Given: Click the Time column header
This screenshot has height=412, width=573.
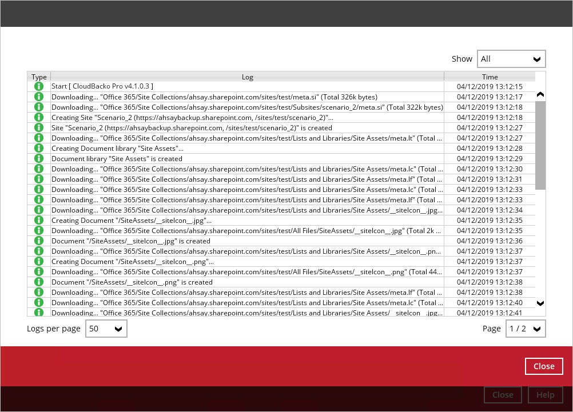Looking at the screenshot, I should point(490,77).
